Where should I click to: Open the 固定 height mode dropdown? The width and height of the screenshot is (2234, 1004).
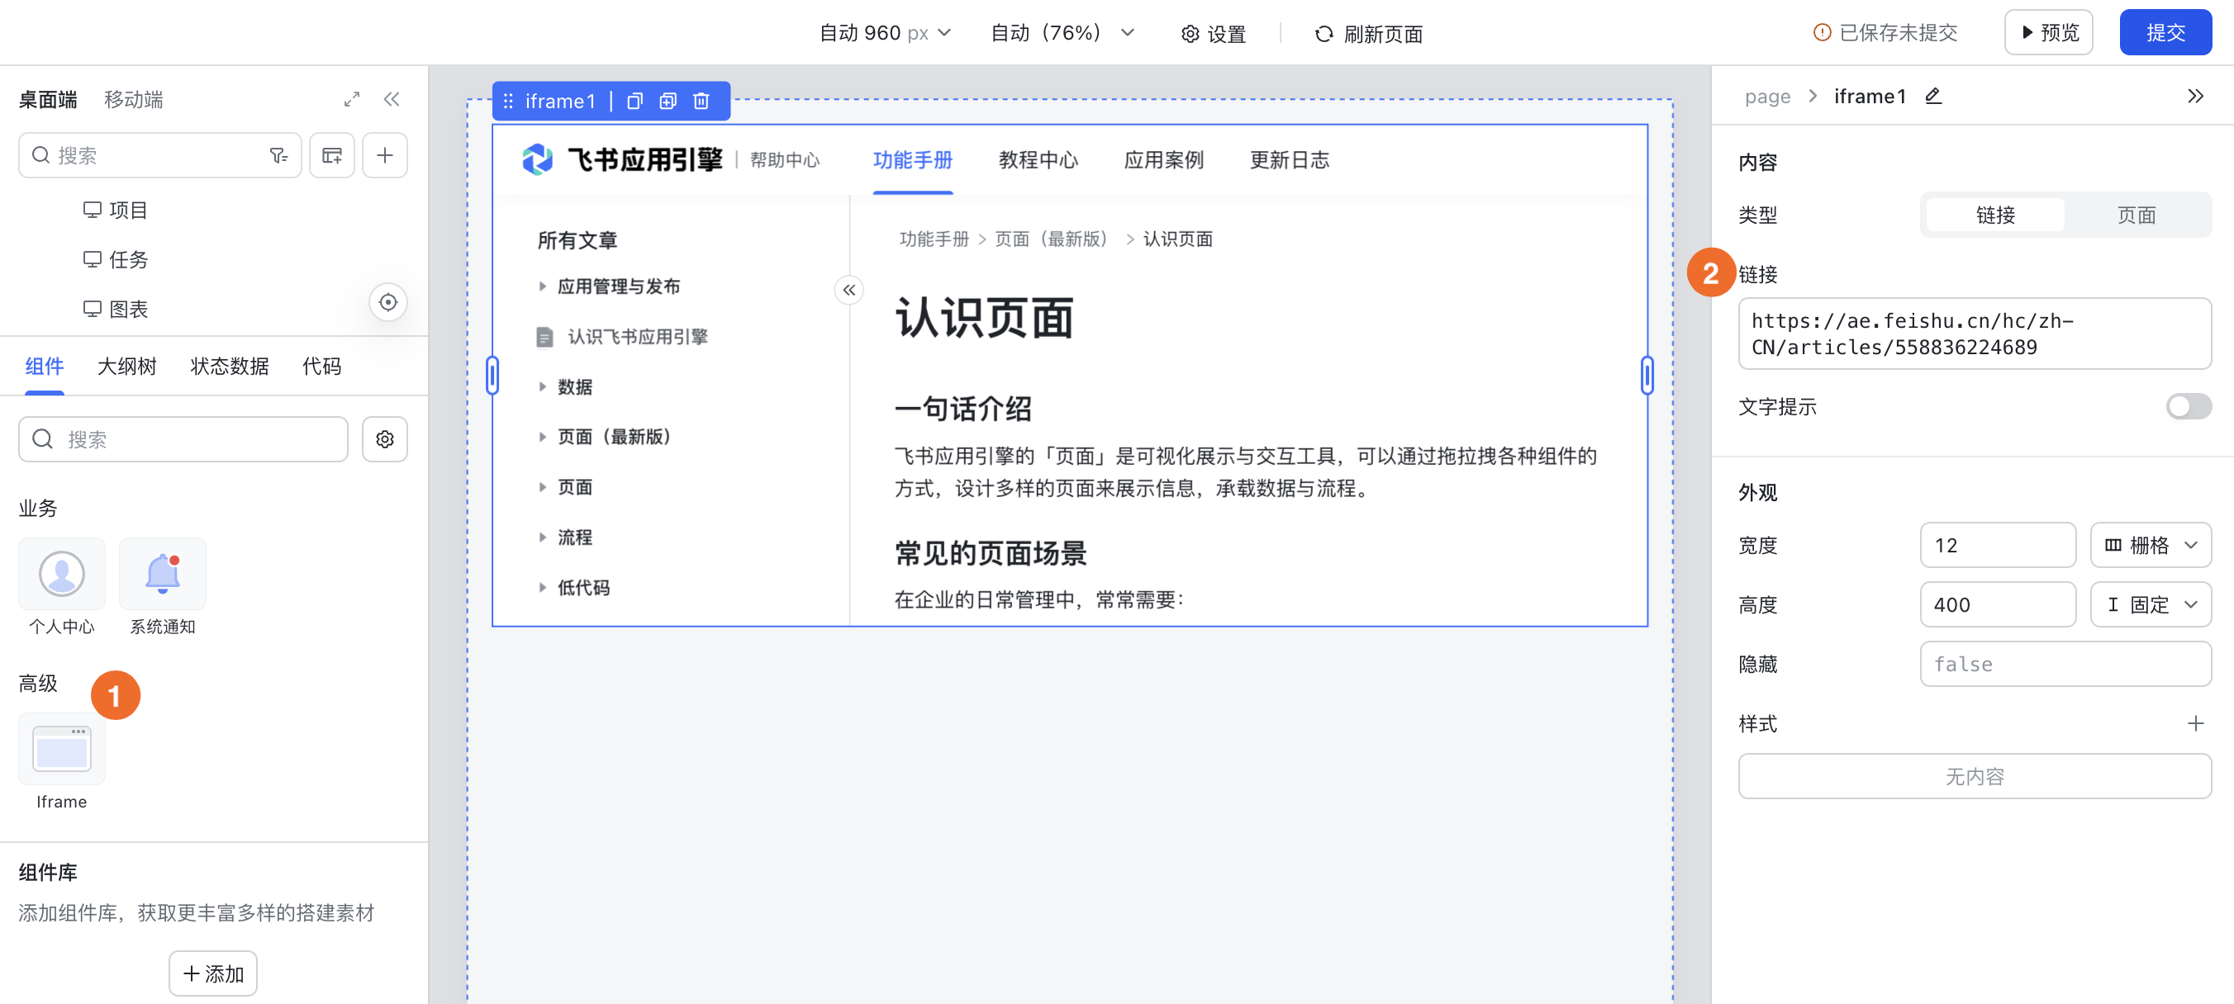[2151, 604]
